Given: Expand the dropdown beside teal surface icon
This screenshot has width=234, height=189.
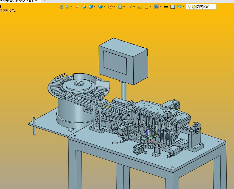Looking at the screenshot, I should tap(183, 7).
